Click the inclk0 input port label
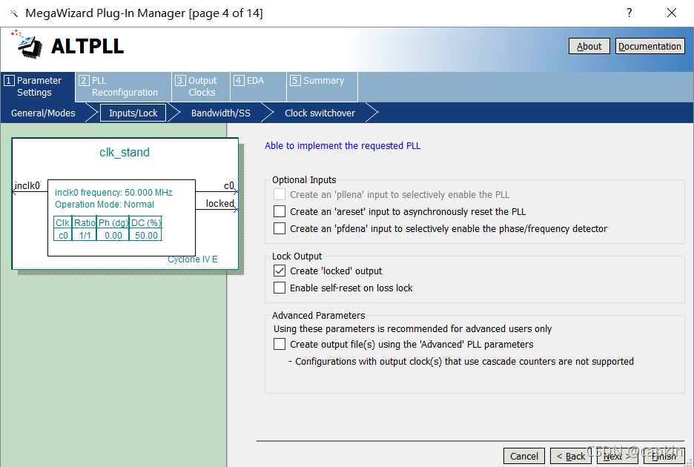Image resolution: width=694 pixels, height=467 pixels. coord(27,185)
